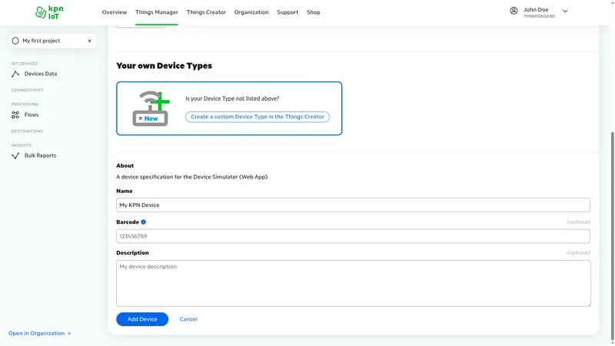Expand the John Doe account dropdown chevron
This screenshot has width=615, height=346.
pos(565,12)
